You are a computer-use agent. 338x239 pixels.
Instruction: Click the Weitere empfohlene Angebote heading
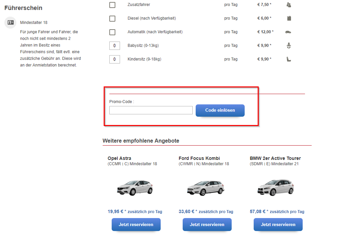coord(141,141)
